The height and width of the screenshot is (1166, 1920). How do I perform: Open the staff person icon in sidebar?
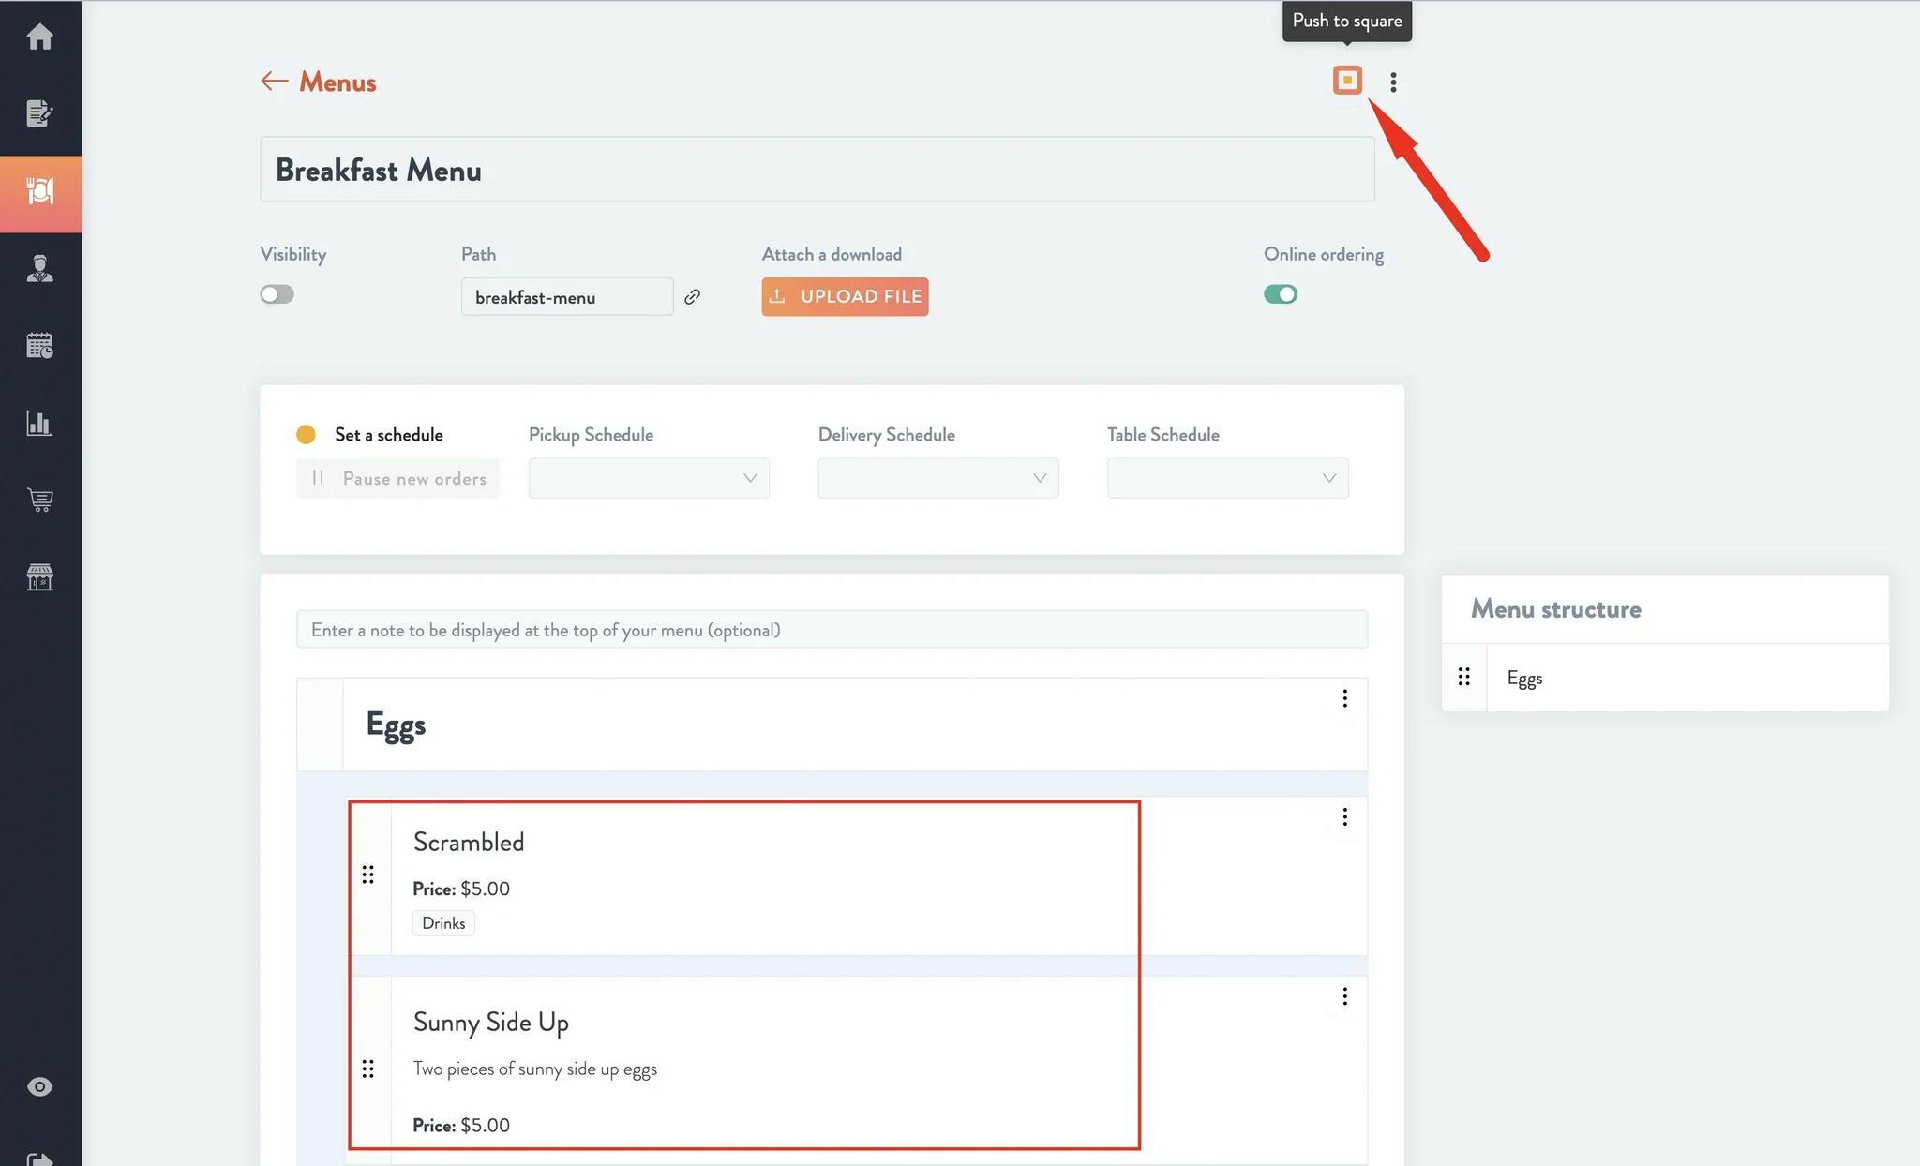[x=39, y=269]
